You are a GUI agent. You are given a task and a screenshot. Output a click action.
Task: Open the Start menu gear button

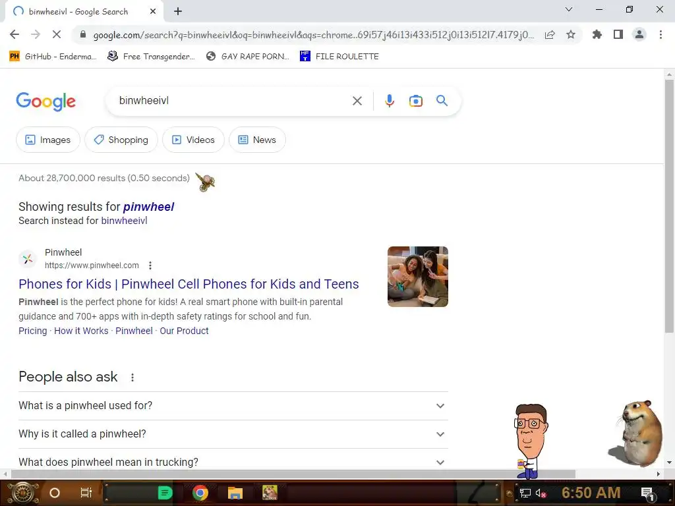click(23, 493)
